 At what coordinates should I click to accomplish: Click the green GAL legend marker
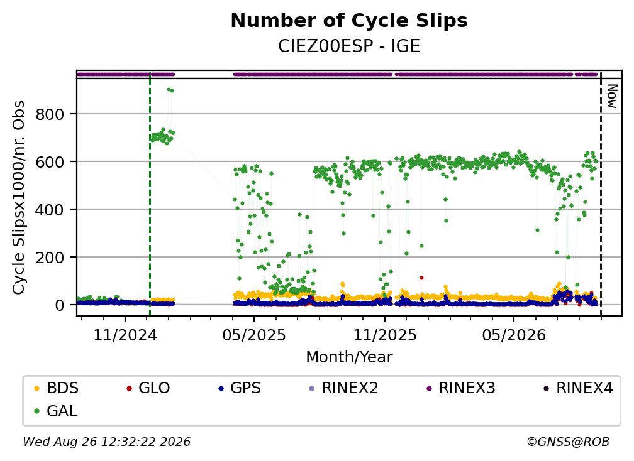pyautogui.click(x=36, y=412)
